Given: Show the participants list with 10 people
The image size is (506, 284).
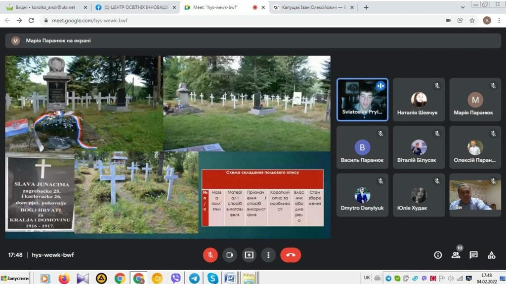Looking at the screenshot, I should tap(456, 255).
